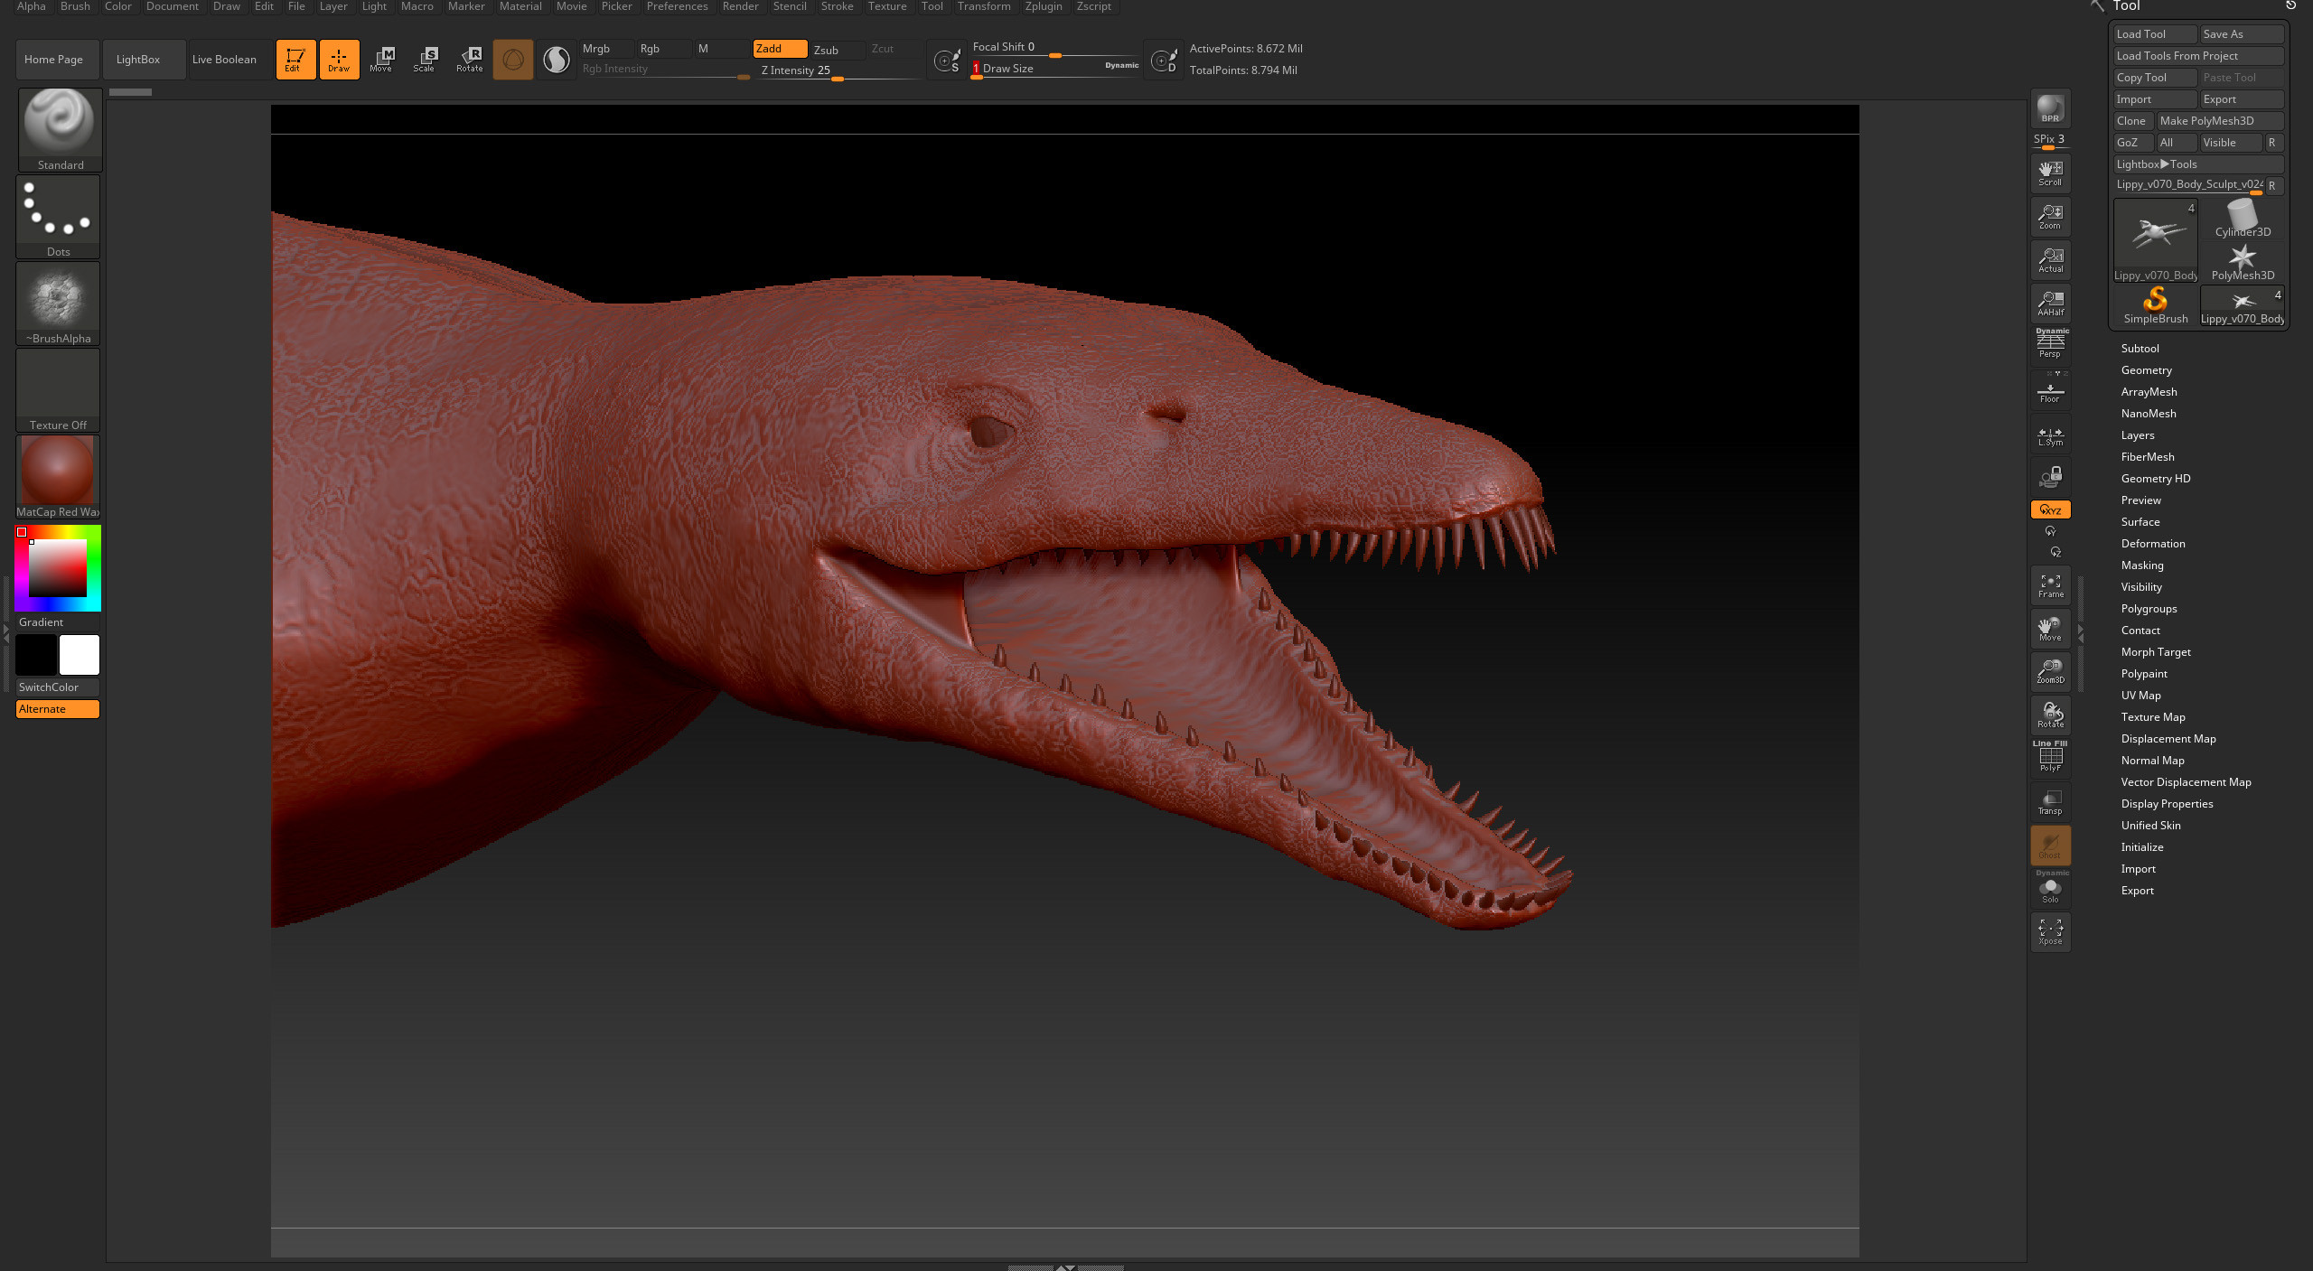Expand the Layers section

click(2137, 435)
